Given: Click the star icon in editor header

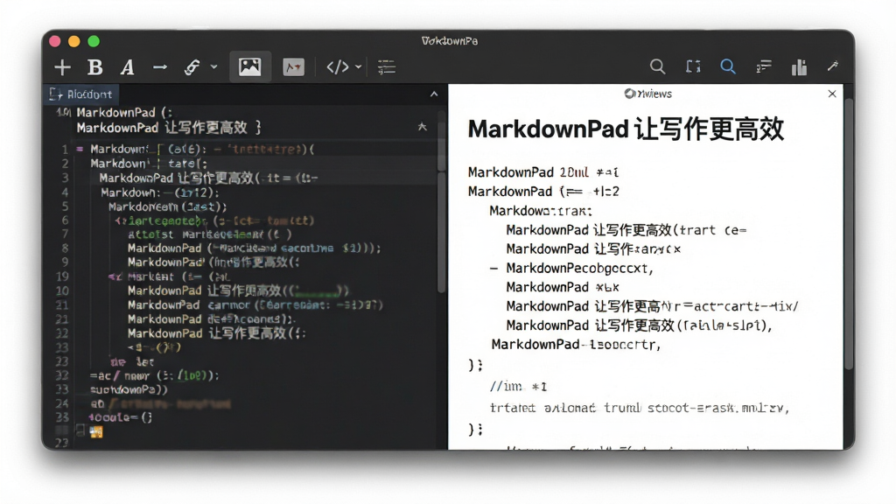Looking at the screenshot, I should [x=423, y=127].
